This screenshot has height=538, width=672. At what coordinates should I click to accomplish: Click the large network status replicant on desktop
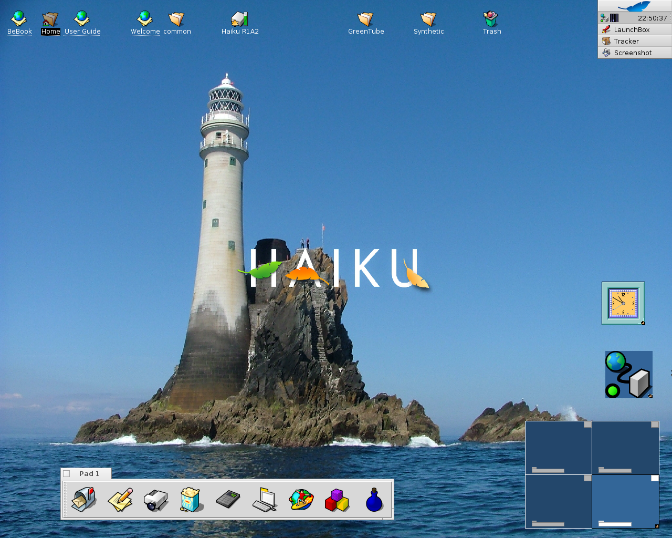click(x=629, y=375)
